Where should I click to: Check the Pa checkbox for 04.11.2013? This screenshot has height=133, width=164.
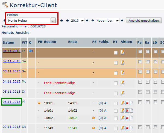click(x=140, y=82)
